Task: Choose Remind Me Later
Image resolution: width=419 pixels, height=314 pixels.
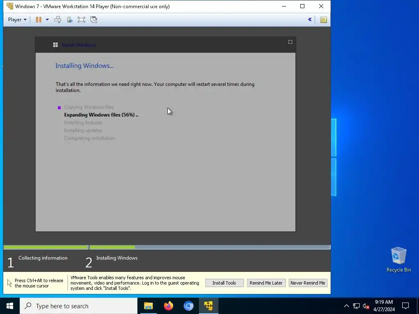Action: (x=266, y=283)
